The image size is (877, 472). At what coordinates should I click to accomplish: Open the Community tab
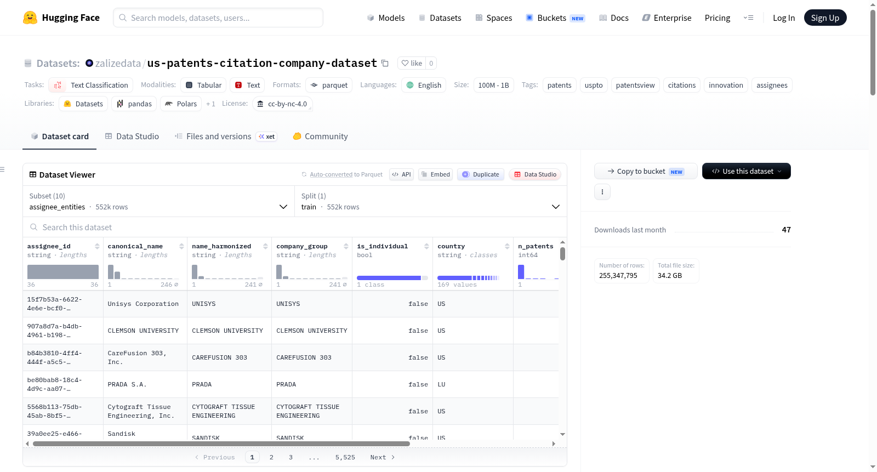(x=320, y=137)
